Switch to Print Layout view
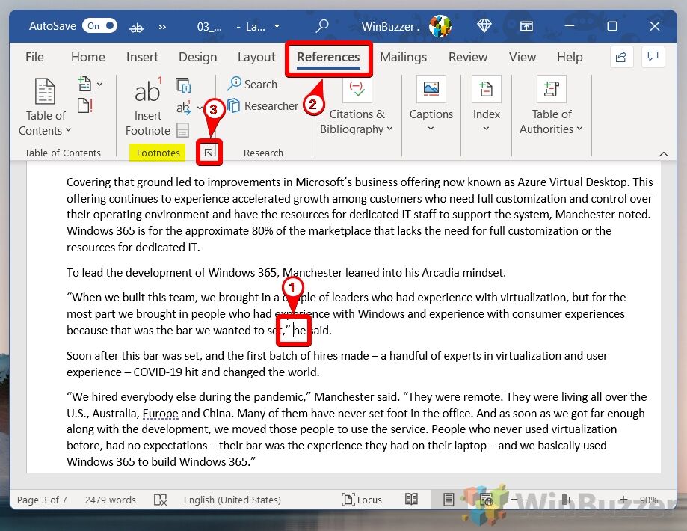Screen dimensions: 687x531 pos(448,500)
